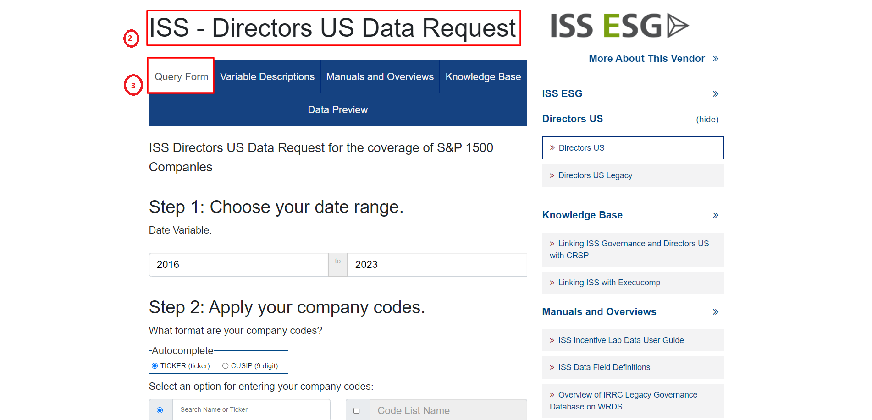The width and height of the screenshot is (872, 420).
Task: Open the Directors US Legacy link
Action: (633, 175)
